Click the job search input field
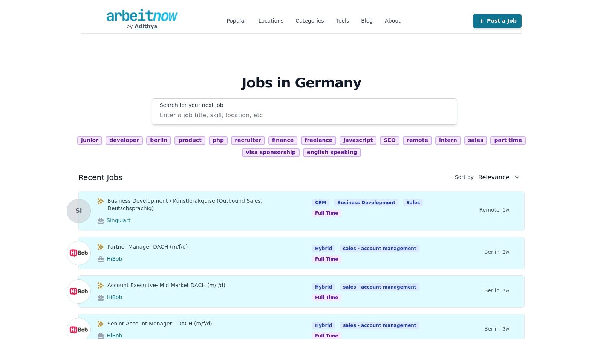 [x=305, y=115]
